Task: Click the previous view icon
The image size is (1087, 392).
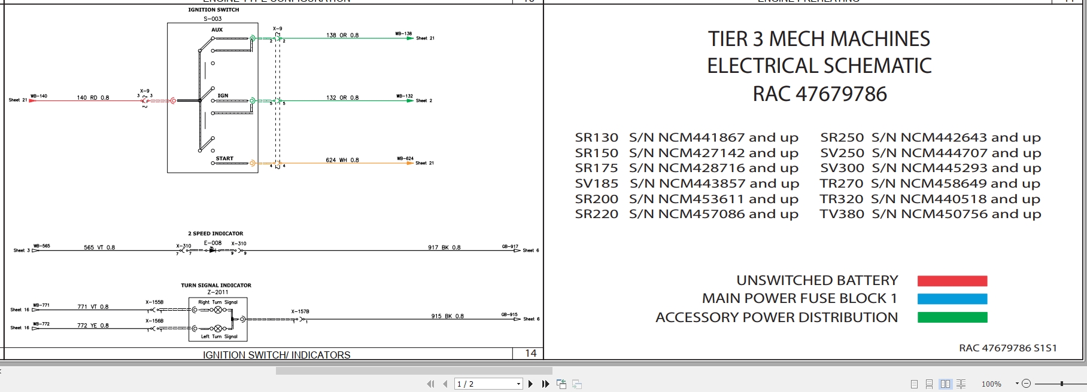Action: (561, 384)
